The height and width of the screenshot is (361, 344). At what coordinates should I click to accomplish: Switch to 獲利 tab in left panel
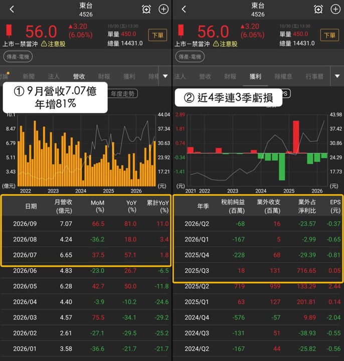coord(129,76)
